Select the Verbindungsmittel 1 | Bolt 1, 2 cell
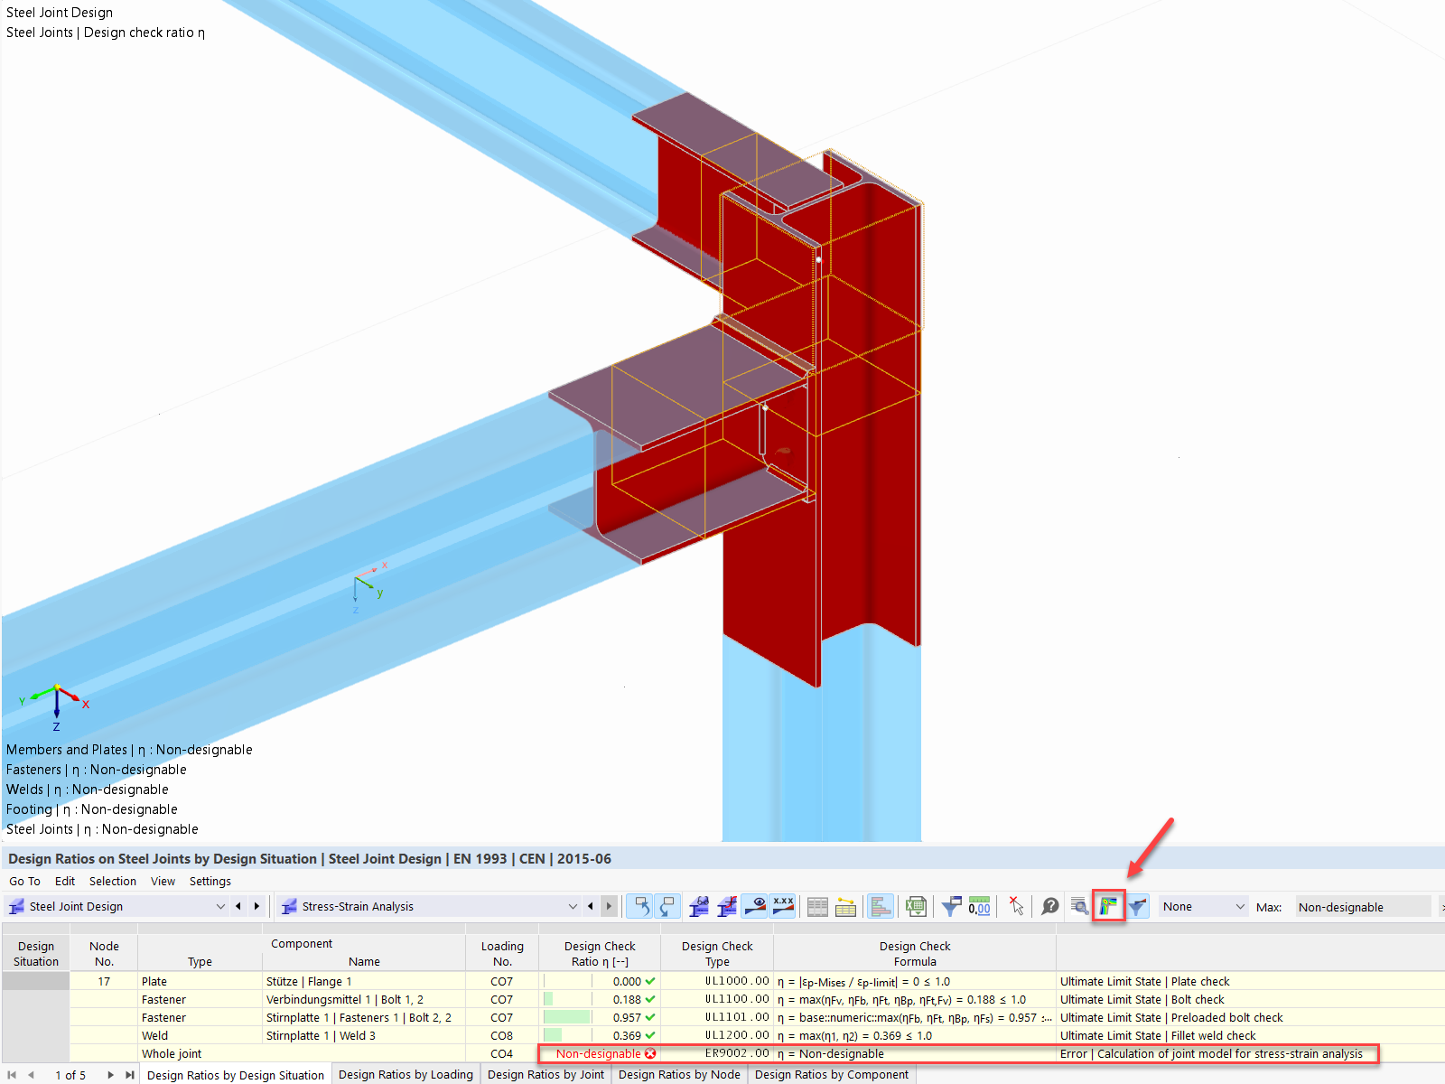Screen dimensions: 1445x1084 click(364, 999)
